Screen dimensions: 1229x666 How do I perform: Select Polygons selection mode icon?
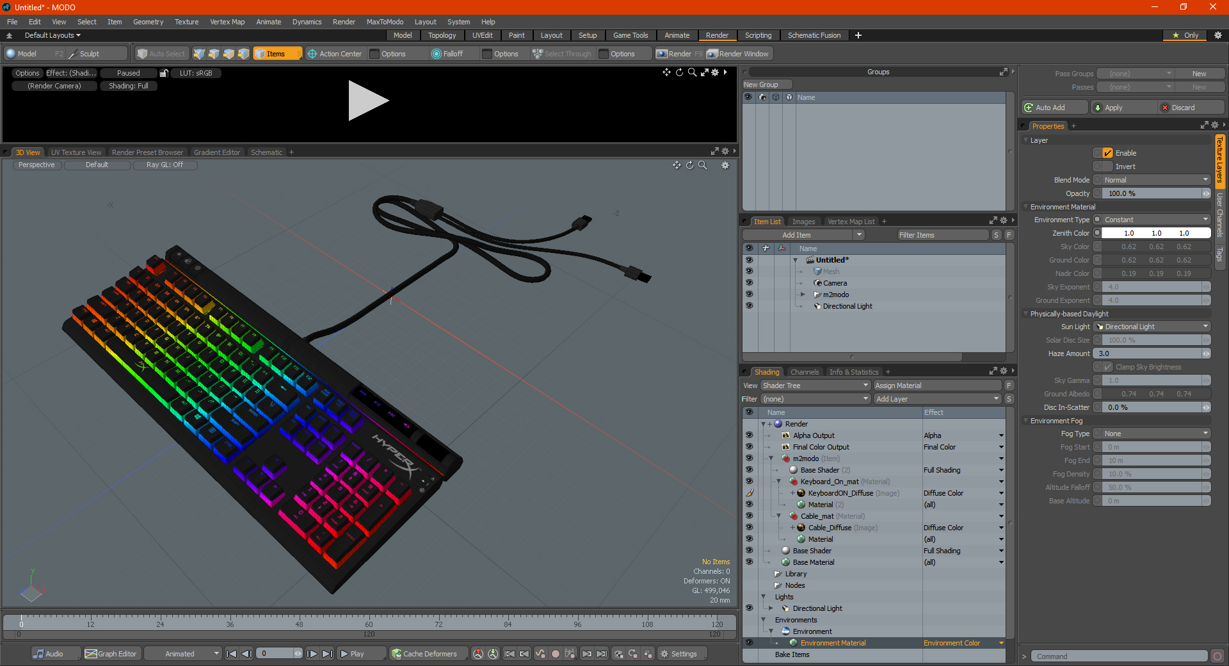pyautogui.click(x=229, y=54)
